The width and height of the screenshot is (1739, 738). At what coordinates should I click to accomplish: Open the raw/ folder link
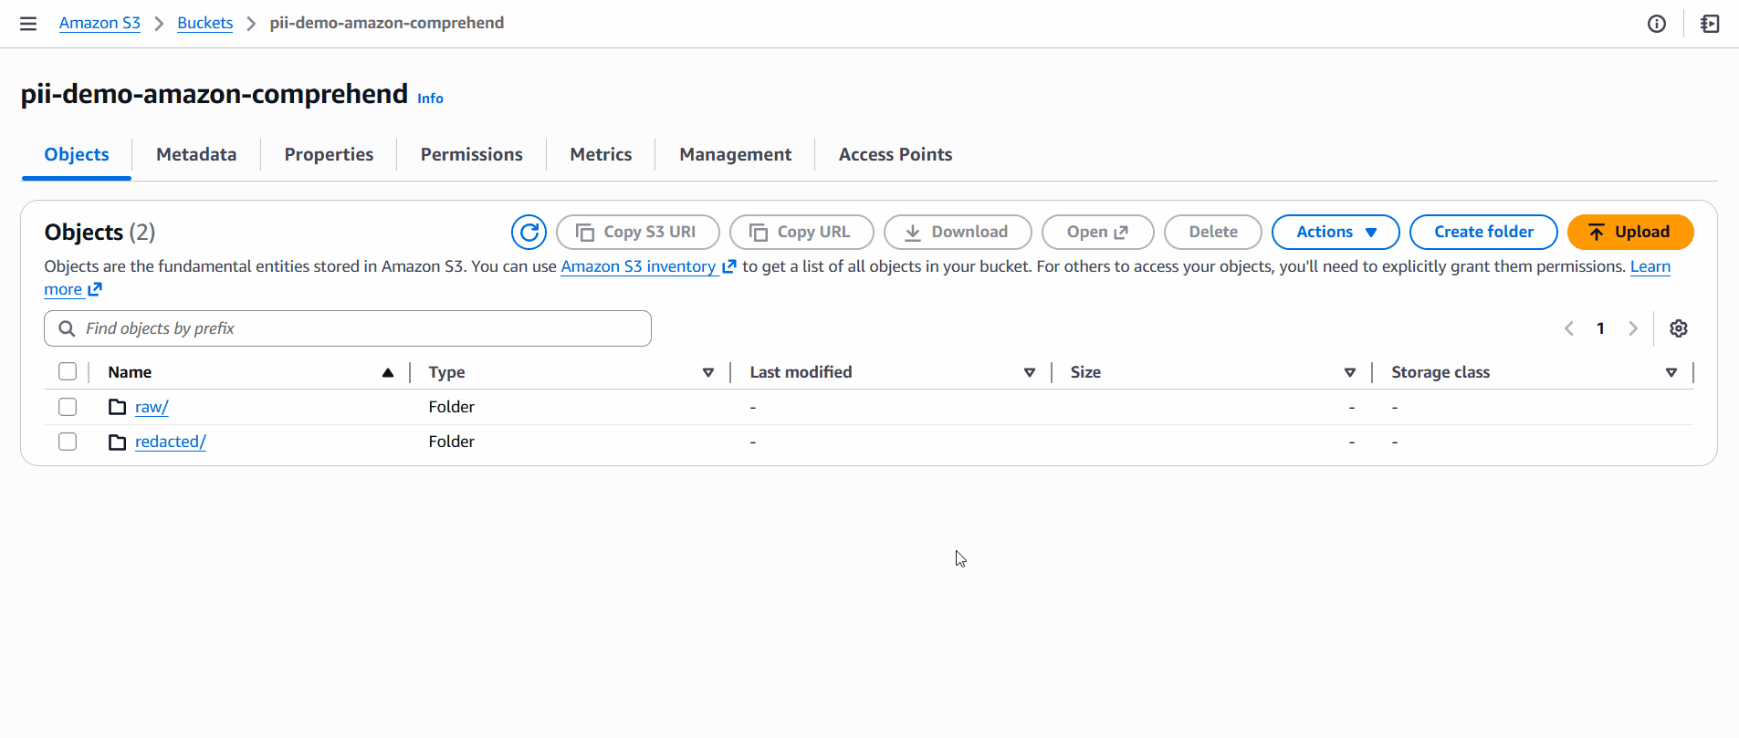point(152,407)
